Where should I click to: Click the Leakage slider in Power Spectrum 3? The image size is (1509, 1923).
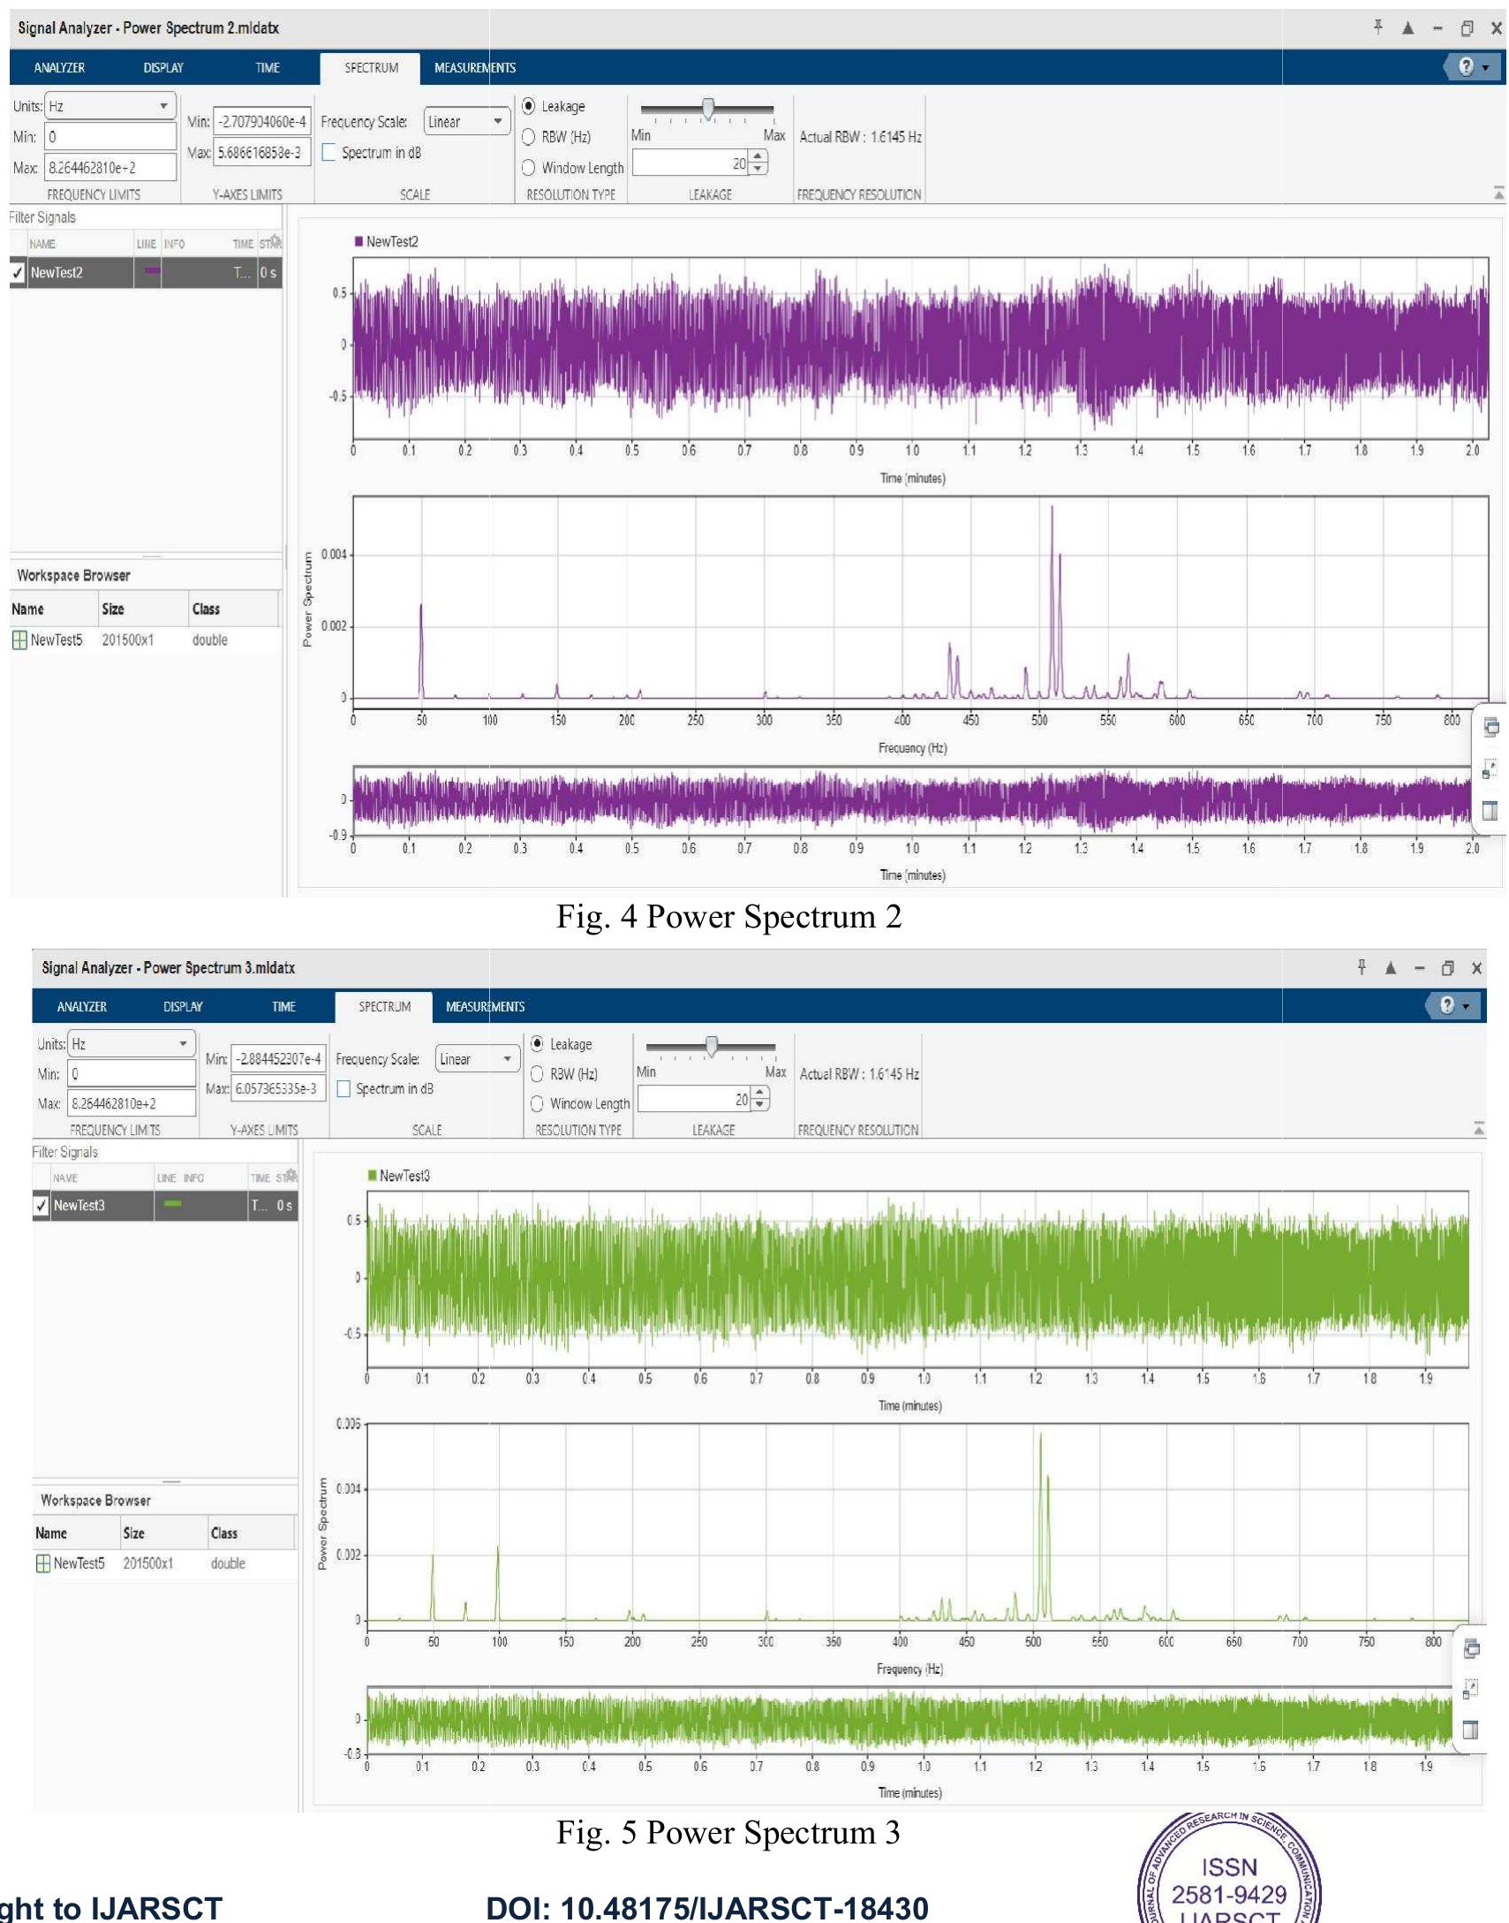click(x=711, y=1047)
